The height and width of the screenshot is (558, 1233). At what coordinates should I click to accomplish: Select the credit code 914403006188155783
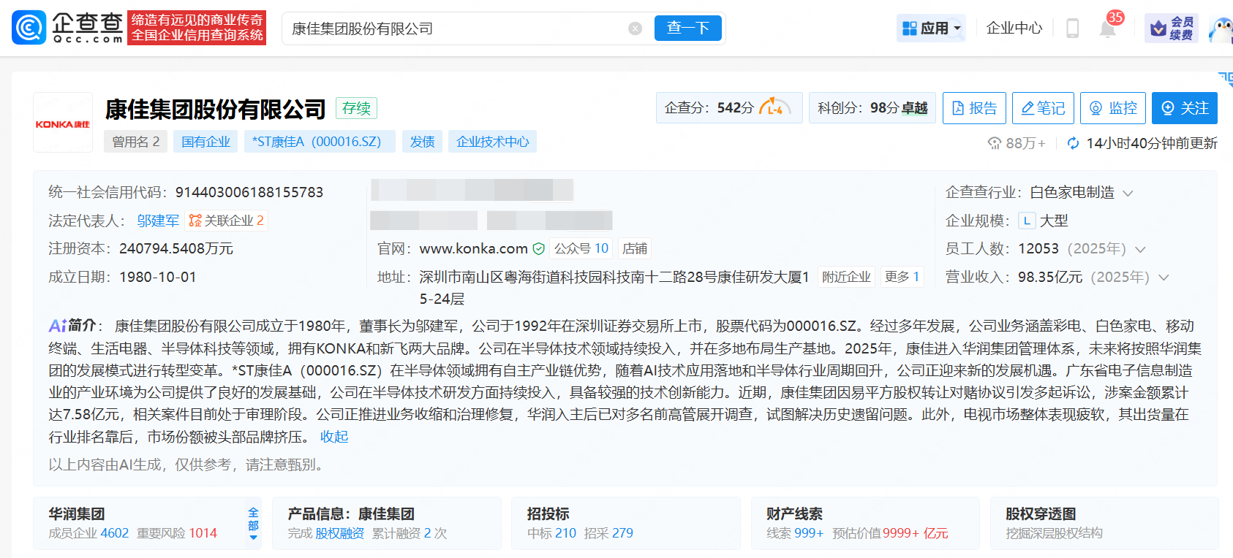[249, 192]
